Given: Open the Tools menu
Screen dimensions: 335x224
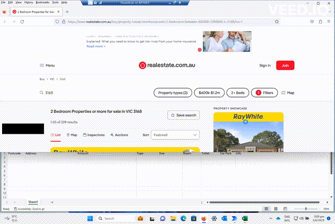Looking at the screenshot, I should (55, 2).
